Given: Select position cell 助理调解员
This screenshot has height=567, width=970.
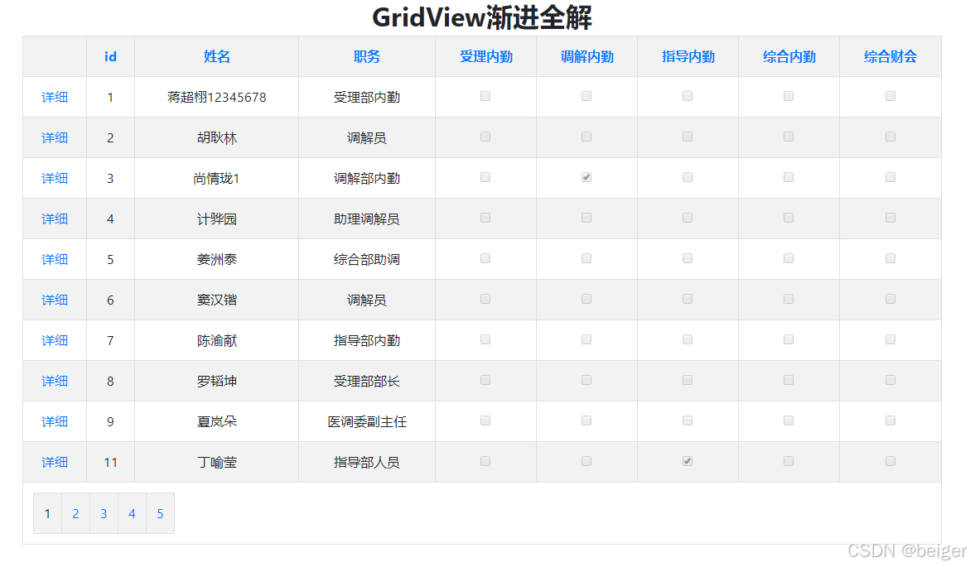Looking at the screenshot, I should 367,219.
